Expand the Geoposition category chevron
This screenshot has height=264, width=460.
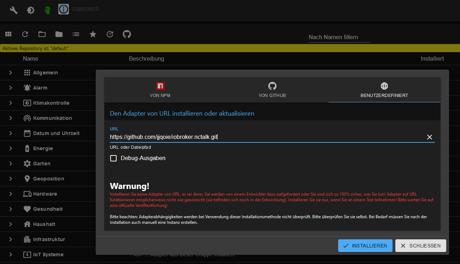pyautogui.click(x=11, y=179)
